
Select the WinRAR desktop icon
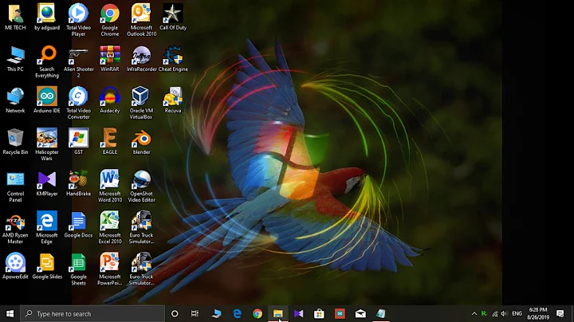pyautogui.click(x=110, y=58)
